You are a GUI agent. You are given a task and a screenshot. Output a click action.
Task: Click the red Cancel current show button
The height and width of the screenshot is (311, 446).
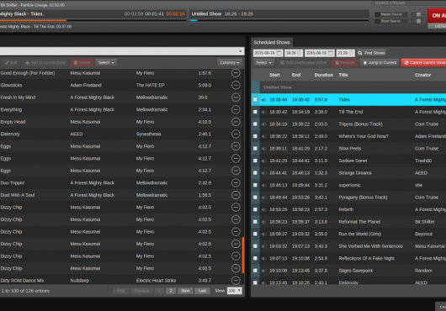click(424, 63)
